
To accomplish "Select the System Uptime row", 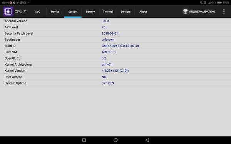I will pyautogui.click(x=115, y=83).
